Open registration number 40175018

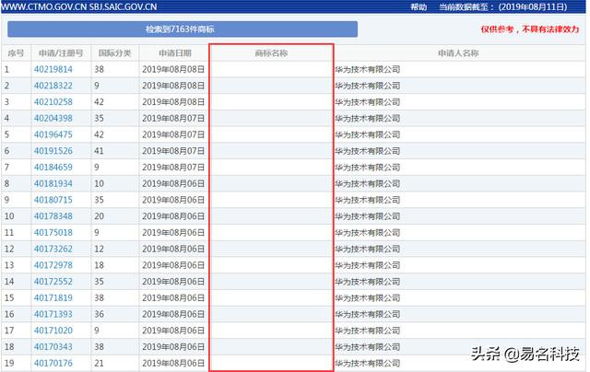click(x=53, y=233)
